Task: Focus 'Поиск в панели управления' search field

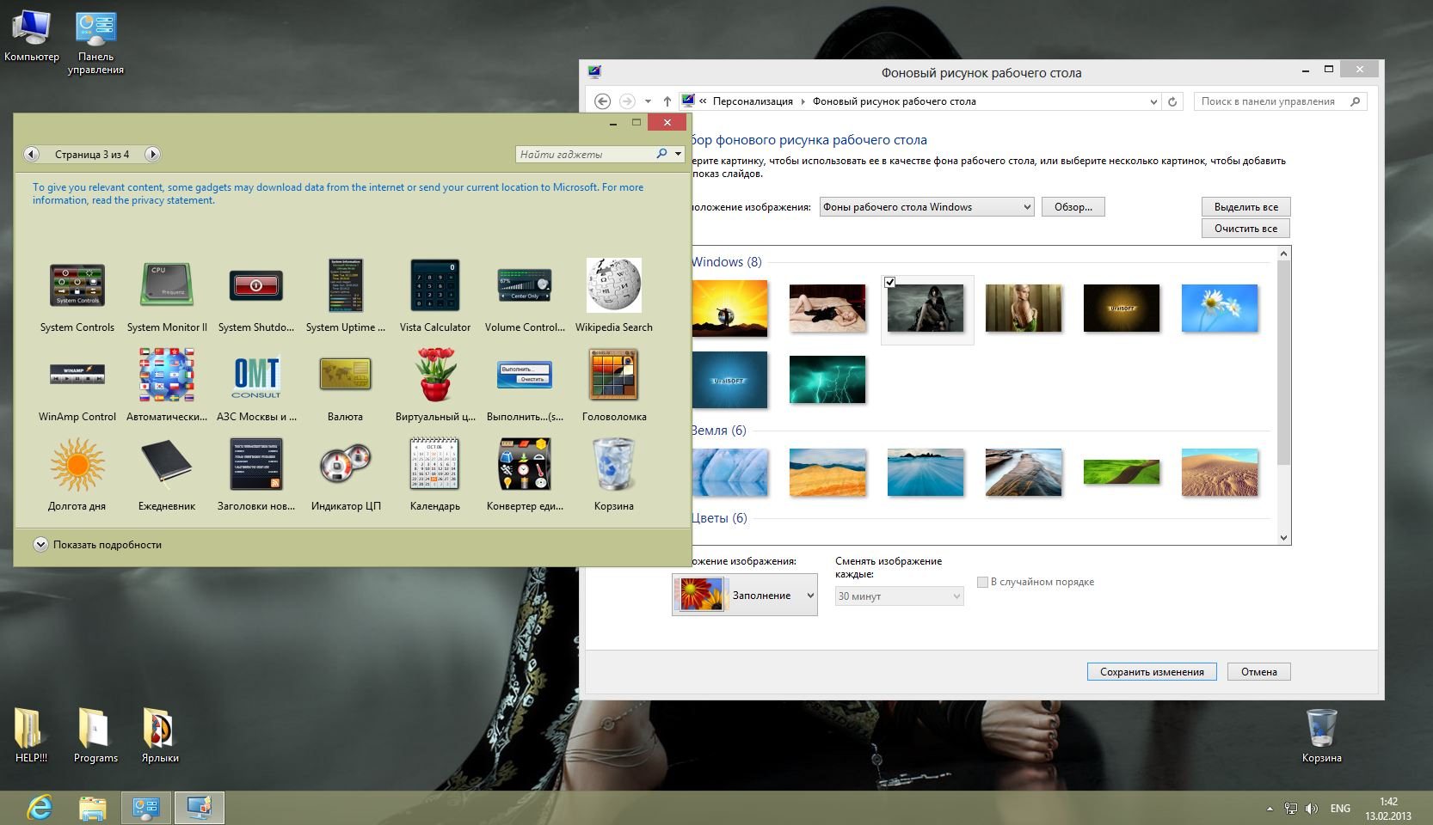Action: pos(1270,101)
